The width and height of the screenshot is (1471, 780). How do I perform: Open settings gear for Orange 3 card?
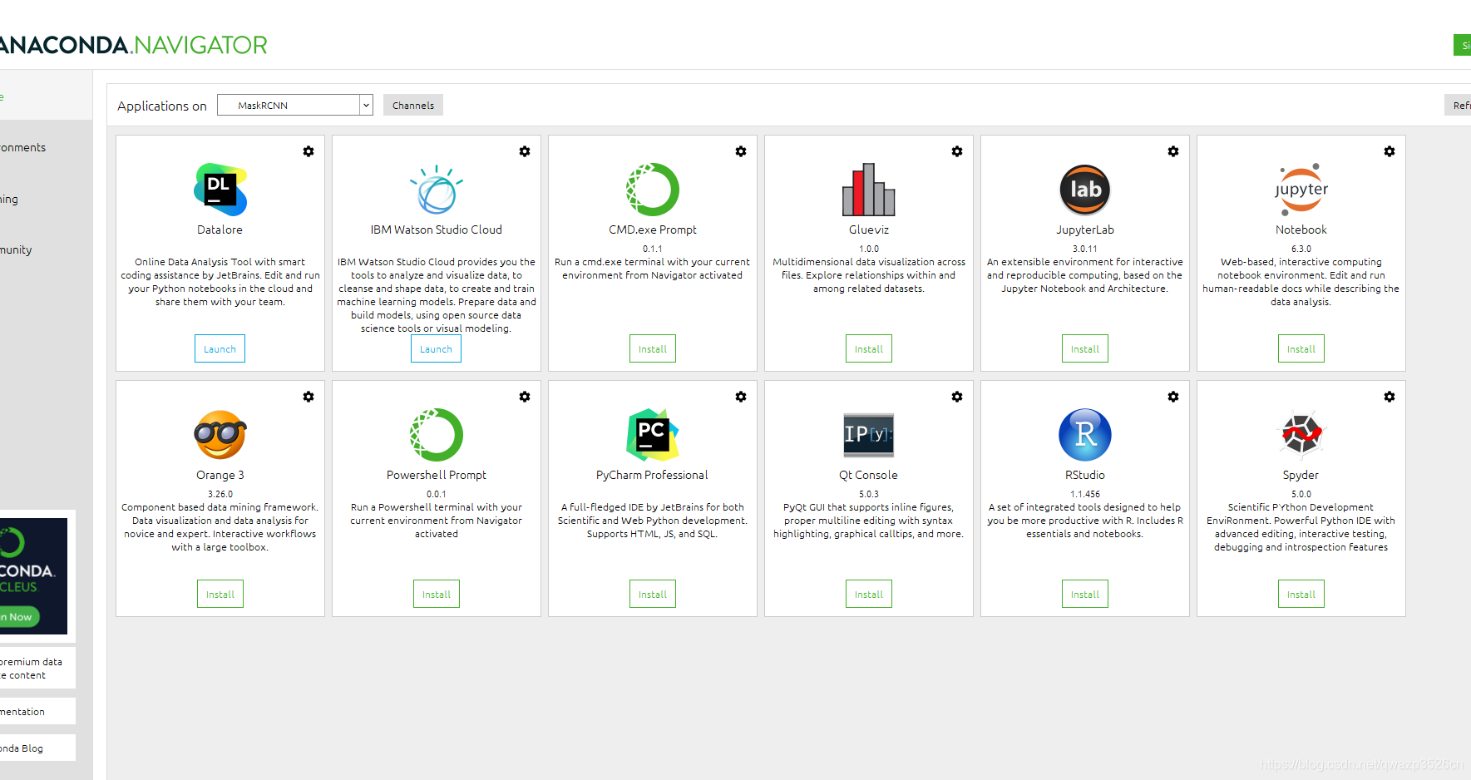pyautogui.click(x=309, y=397)
